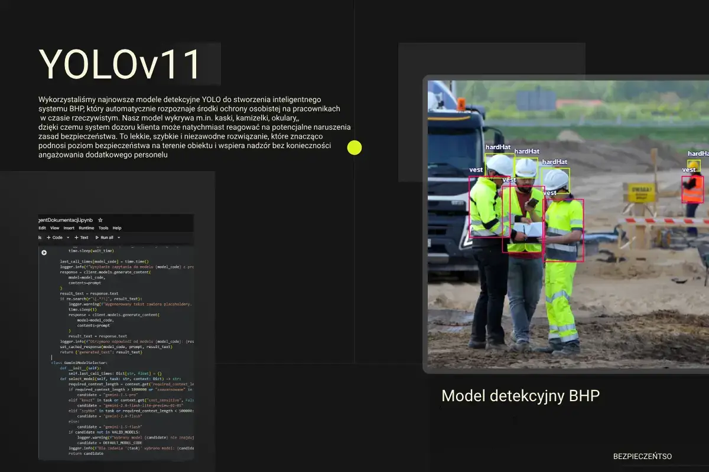Open the Runtime menu
Screen dimensions: 709x472
tap(86, 228)
